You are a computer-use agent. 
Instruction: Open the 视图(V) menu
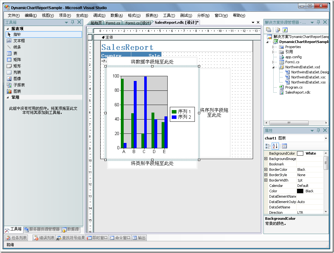(48, 15)
